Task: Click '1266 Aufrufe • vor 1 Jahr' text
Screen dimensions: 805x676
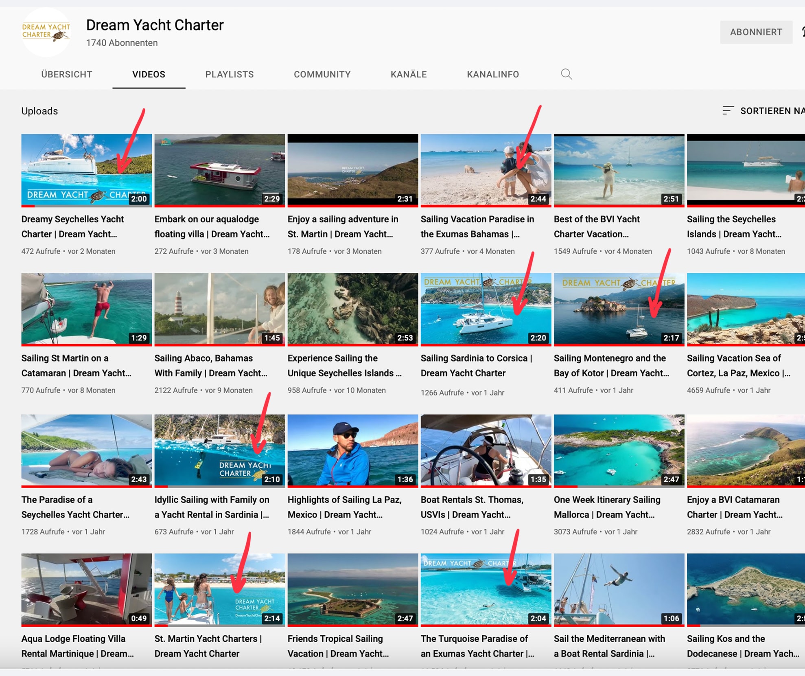Action: [462, 393]
